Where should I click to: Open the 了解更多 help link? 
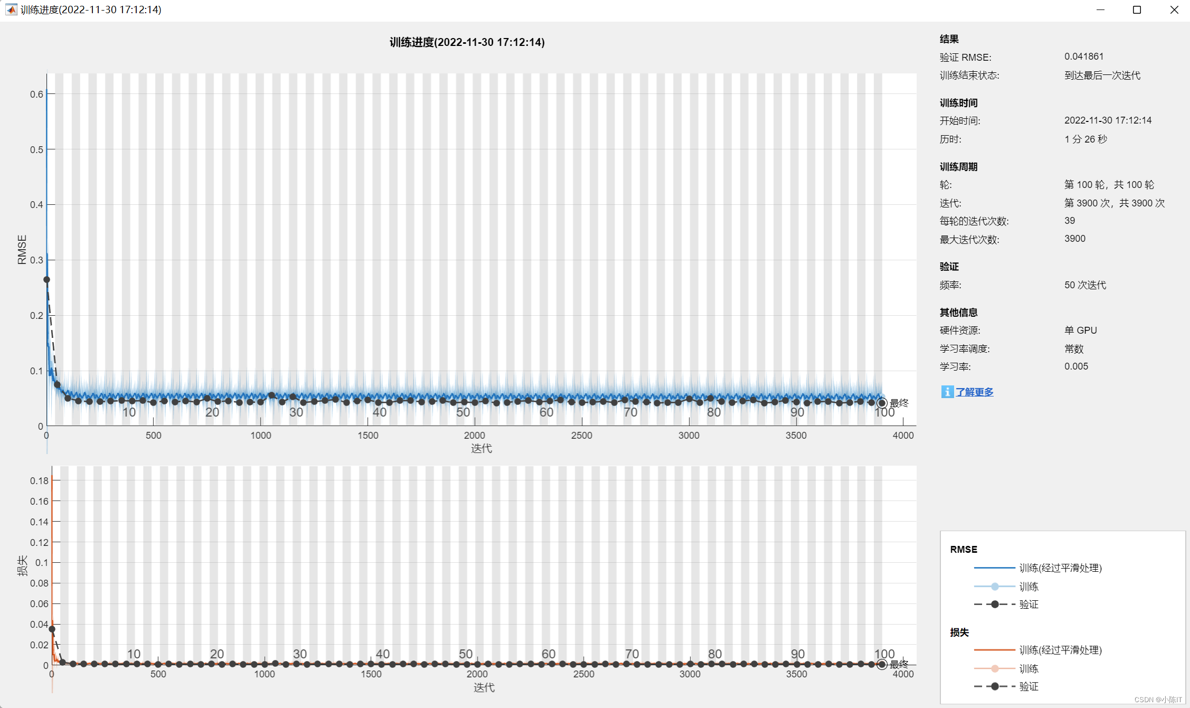974,392
